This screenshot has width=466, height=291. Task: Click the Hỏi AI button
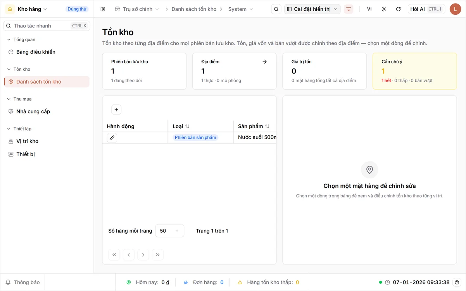click(426, 9)
